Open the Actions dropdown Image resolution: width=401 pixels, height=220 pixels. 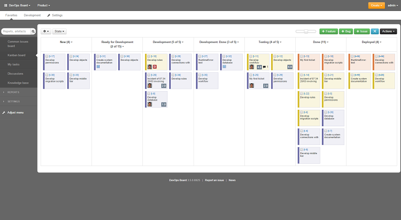pos(388,31)
